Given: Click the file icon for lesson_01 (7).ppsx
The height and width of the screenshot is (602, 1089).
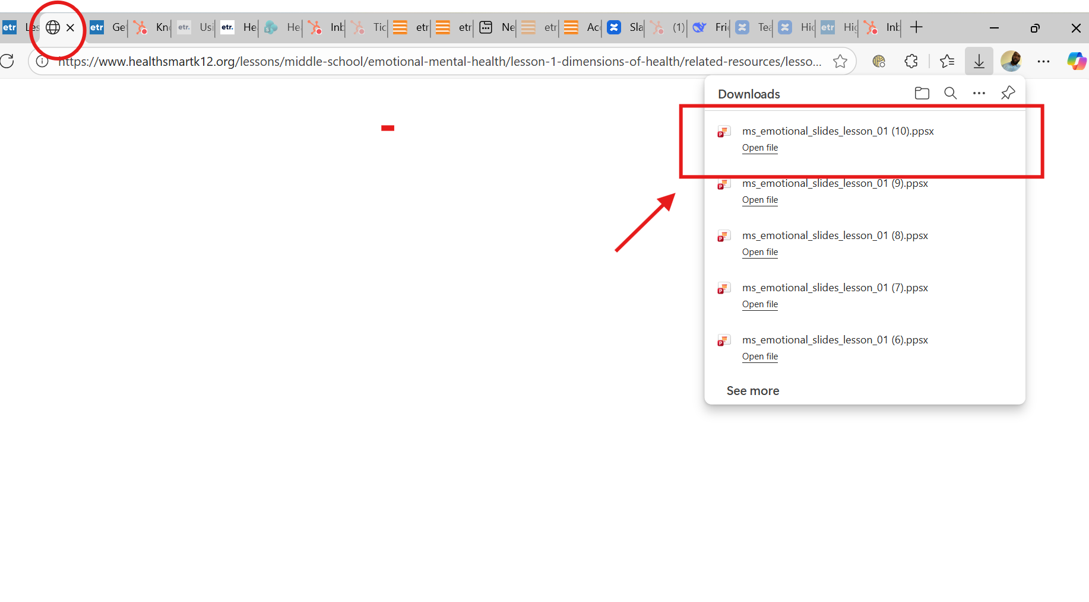Looking at the screenshot, I should (724, 288).
